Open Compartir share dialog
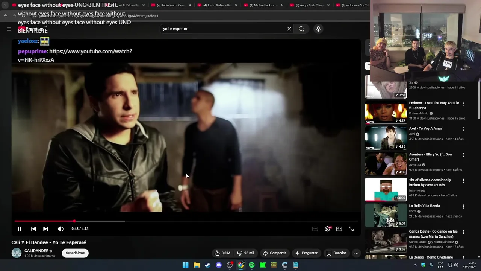 point(274,253)
